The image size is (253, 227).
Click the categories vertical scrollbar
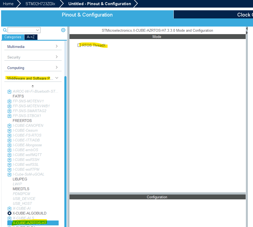coord(65,151)
